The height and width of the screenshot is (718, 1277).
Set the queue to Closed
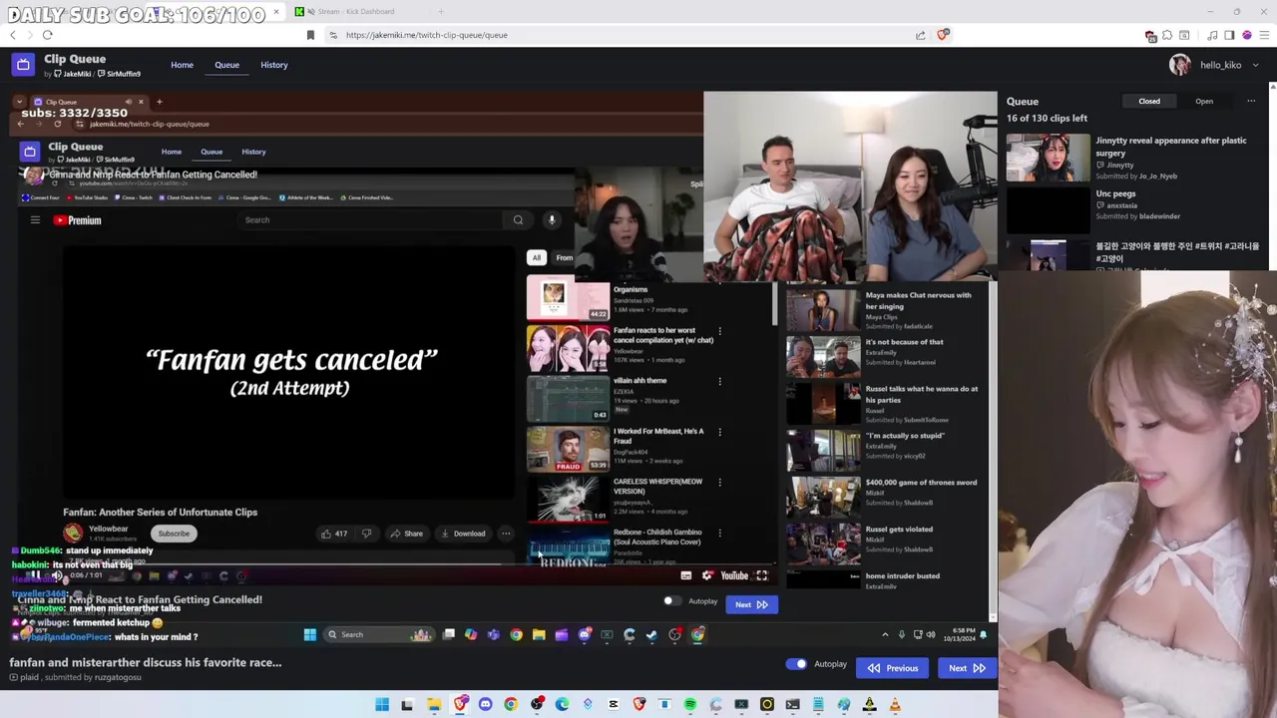pos(1149,101)
